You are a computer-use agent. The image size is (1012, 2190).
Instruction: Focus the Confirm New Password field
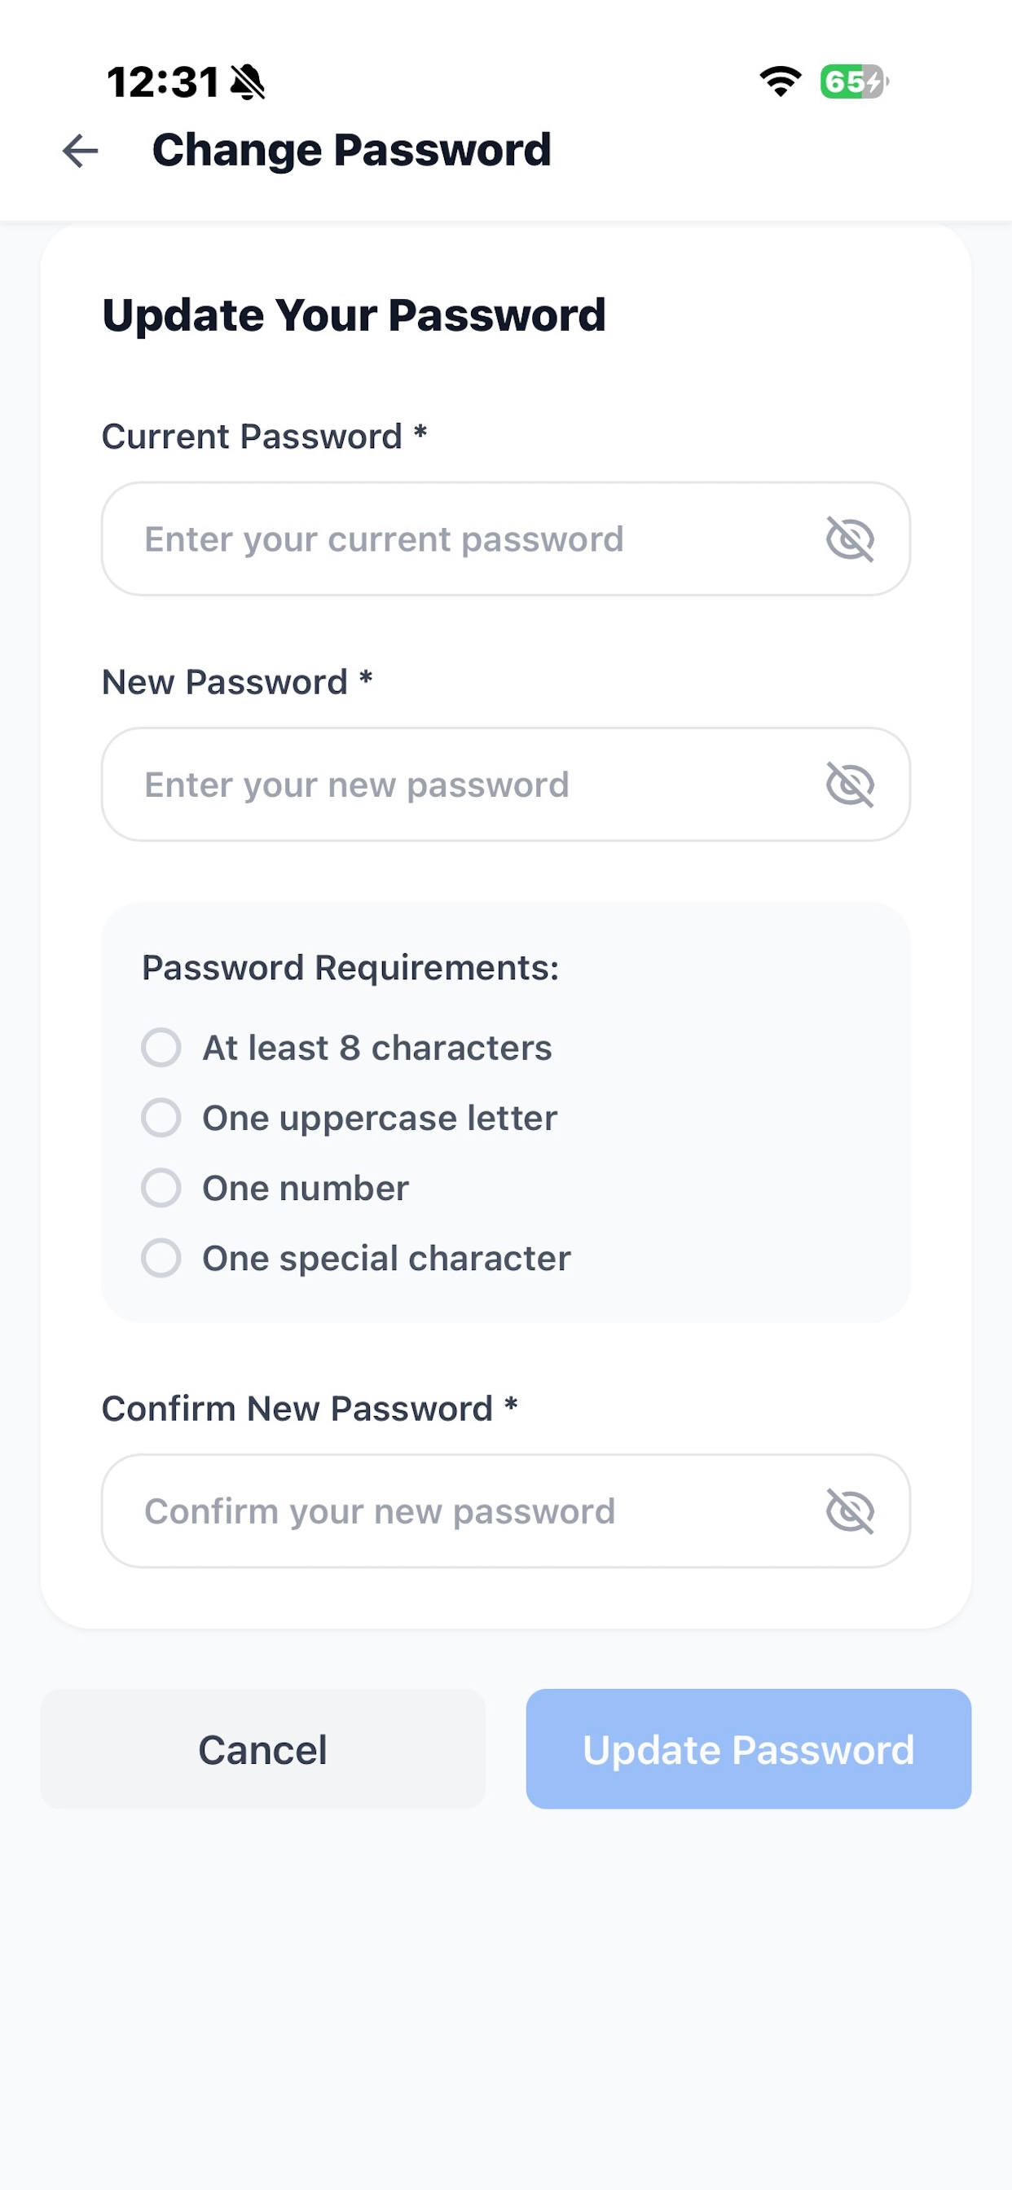(x=506, y=1511)
